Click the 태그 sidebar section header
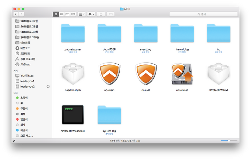The height and width of the screenshot is (160, 251). pyautogui.click(x=16, y=93)
